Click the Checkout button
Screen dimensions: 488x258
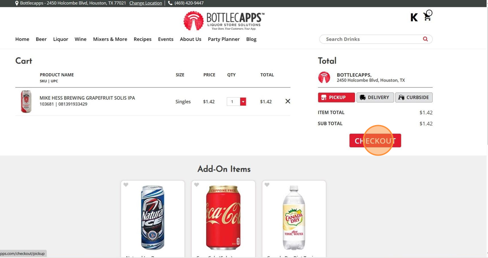pyautogui.click(x=375, y=141)
